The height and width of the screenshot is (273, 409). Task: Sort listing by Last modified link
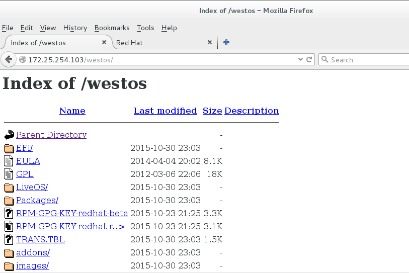click(166, 111)
